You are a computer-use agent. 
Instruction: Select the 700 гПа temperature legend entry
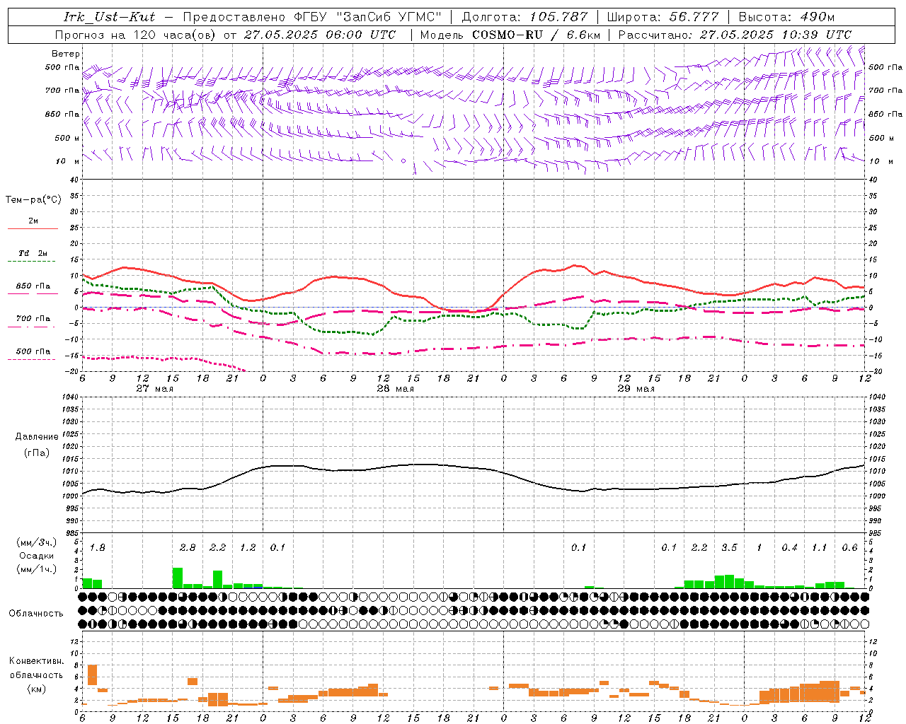[x=33, y=319]
